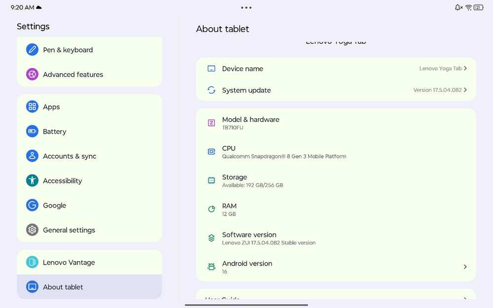
Task: Tap the 'Settings' heading
Action: (x=33, y=27)
